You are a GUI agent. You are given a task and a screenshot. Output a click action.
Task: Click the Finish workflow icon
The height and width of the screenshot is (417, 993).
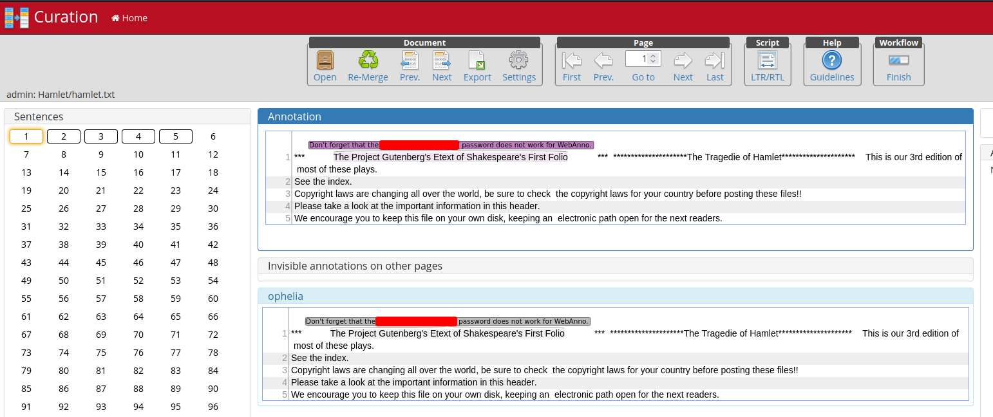coord(898,60)
